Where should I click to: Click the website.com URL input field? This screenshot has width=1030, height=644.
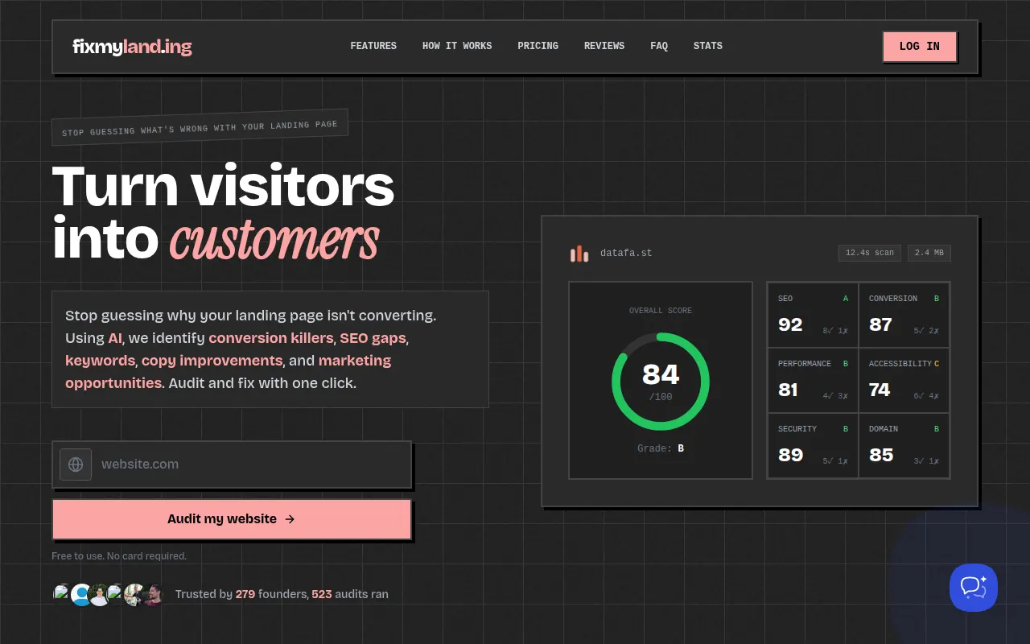pos(232,464)
